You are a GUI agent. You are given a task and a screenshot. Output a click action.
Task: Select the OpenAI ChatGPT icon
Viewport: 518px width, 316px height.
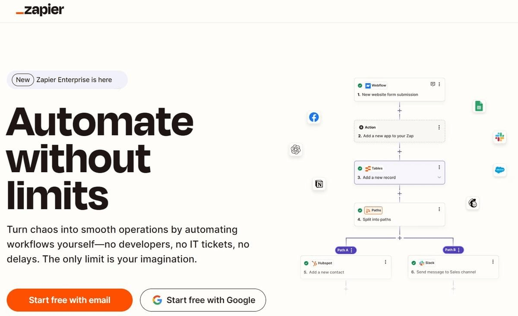[x=296, y=149]
